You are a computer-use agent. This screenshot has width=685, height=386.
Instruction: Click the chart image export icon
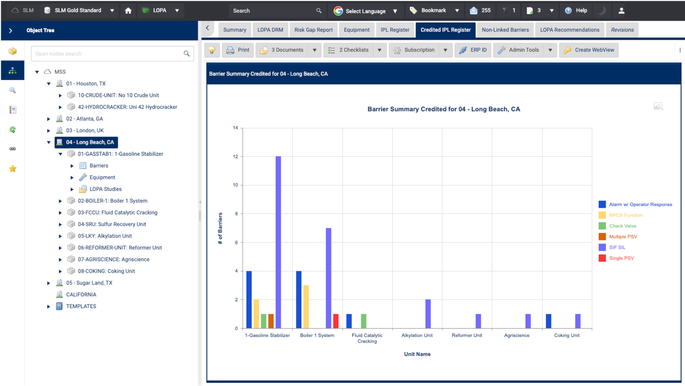pos(658,106)
